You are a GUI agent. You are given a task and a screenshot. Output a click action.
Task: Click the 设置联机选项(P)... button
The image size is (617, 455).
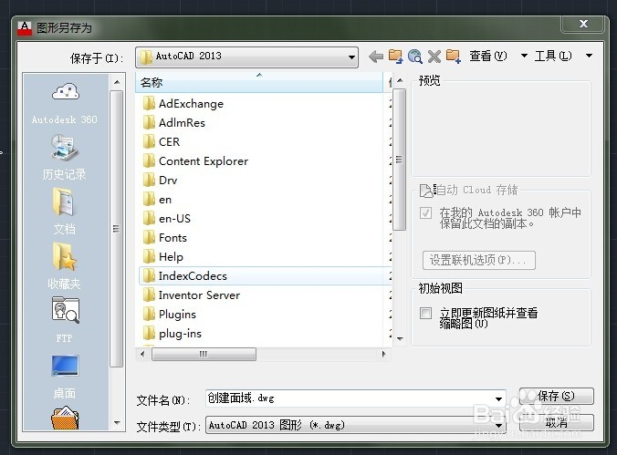[479, 261]
